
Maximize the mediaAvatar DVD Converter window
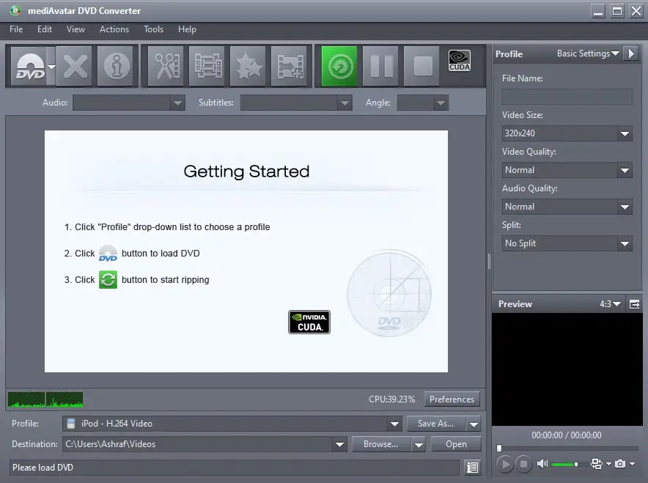617,11
